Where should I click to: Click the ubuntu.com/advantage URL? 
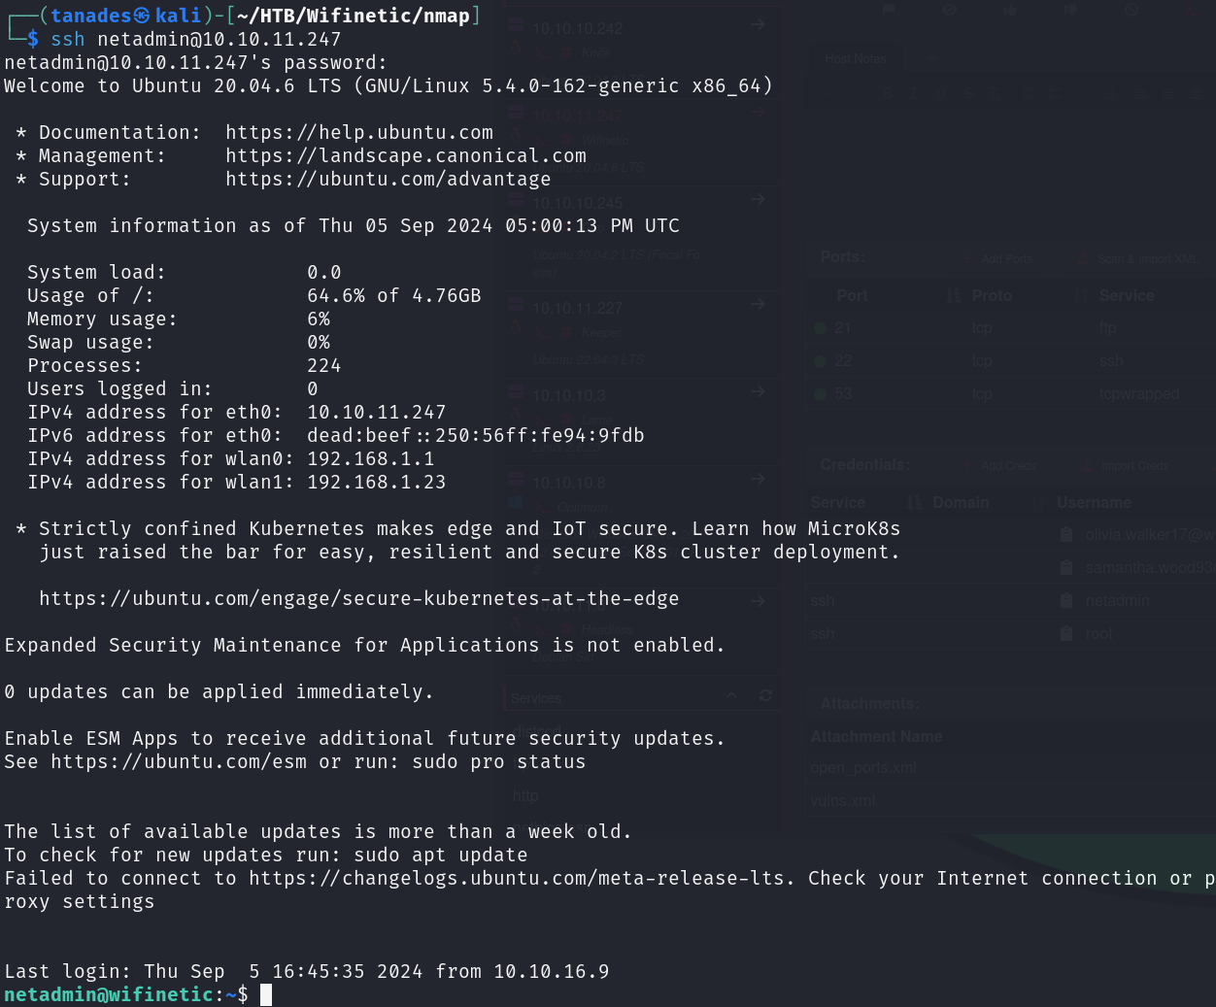click(388, 180)
